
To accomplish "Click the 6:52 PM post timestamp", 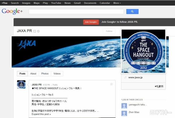I will click(46, 85).
